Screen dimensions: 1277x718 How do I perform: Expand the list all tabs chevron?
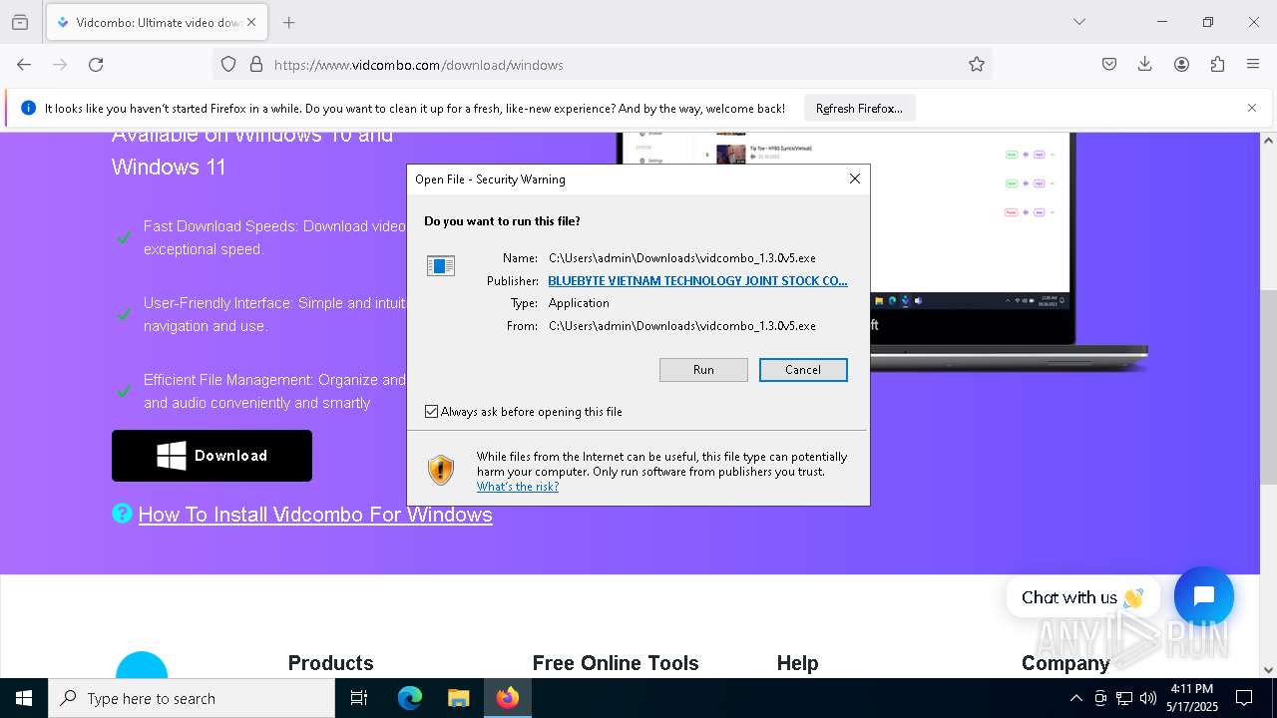[1078, 22]
